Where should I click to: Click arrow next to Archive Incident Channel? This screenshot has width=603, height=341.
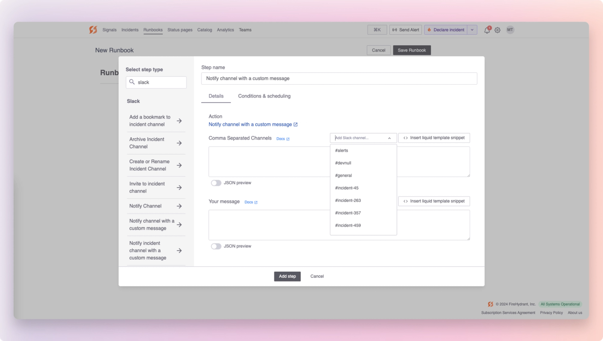(179, 143)
